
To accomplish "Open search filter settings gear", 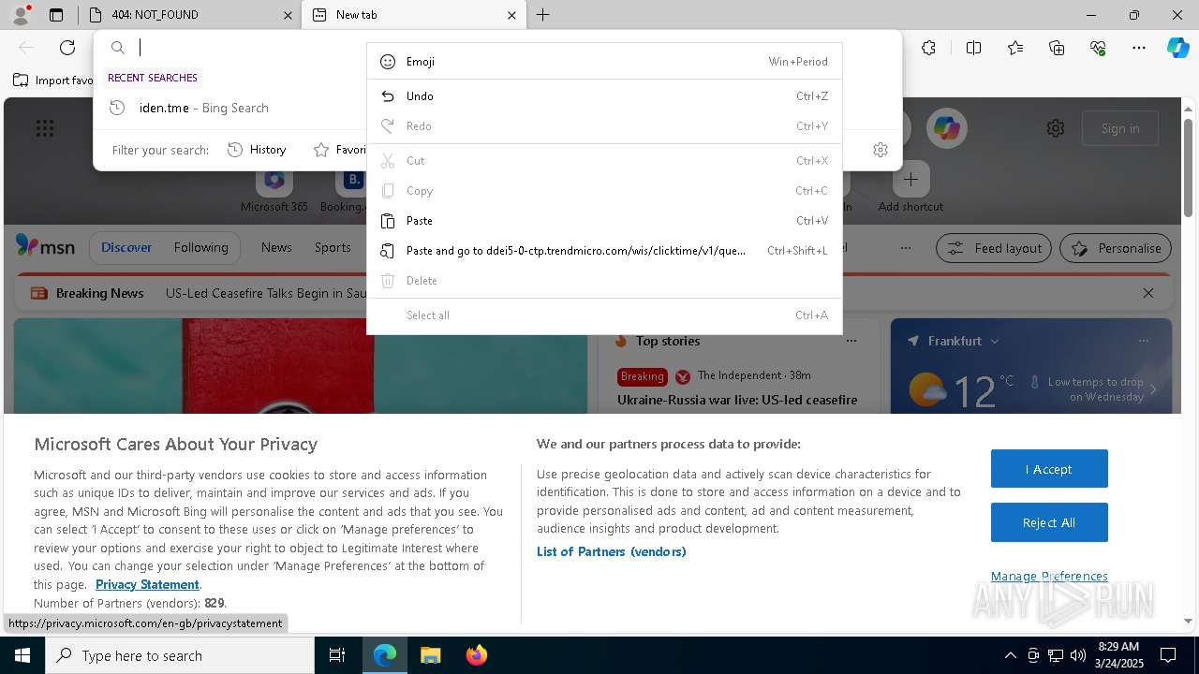I will point(881,150).
